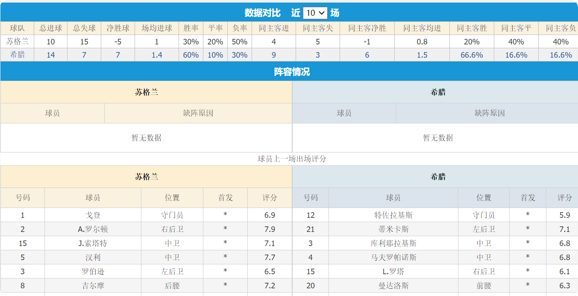Open right-back A.罗尔顿's player details
The width and height of the screenshot is (578, 296).
coord(93,229)
